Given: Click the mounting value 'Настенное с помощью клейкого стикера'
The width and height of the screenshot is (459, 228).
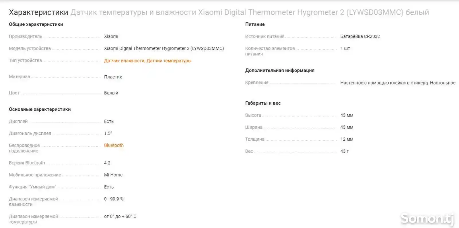Looking at the screenshot, I should coord(384,83).
